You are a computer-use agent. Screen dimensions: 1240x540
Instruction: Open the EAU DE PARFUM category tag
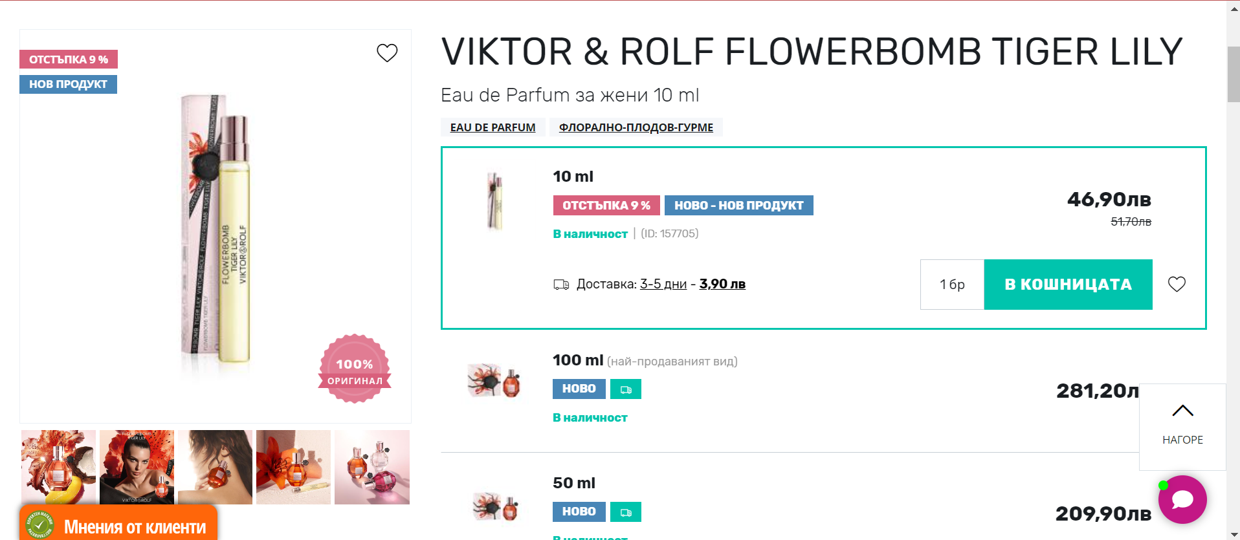click(x=493, y=127)
